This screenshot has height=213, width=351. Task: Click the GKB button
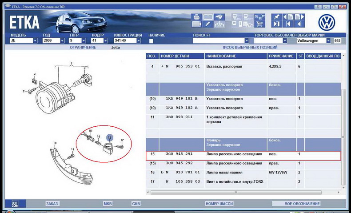click(136, 204)
